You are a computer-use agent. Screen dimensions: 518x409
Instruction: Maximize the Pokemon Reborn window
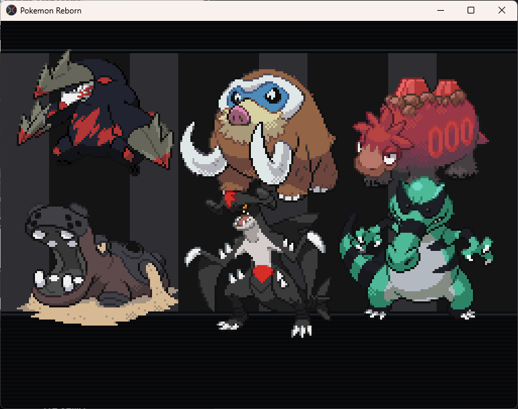tap(471, 10)
